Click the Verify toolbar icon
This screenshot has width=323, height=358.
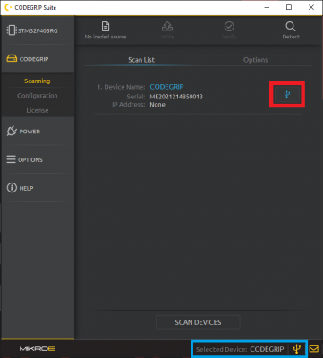click(x=229, y=27)
